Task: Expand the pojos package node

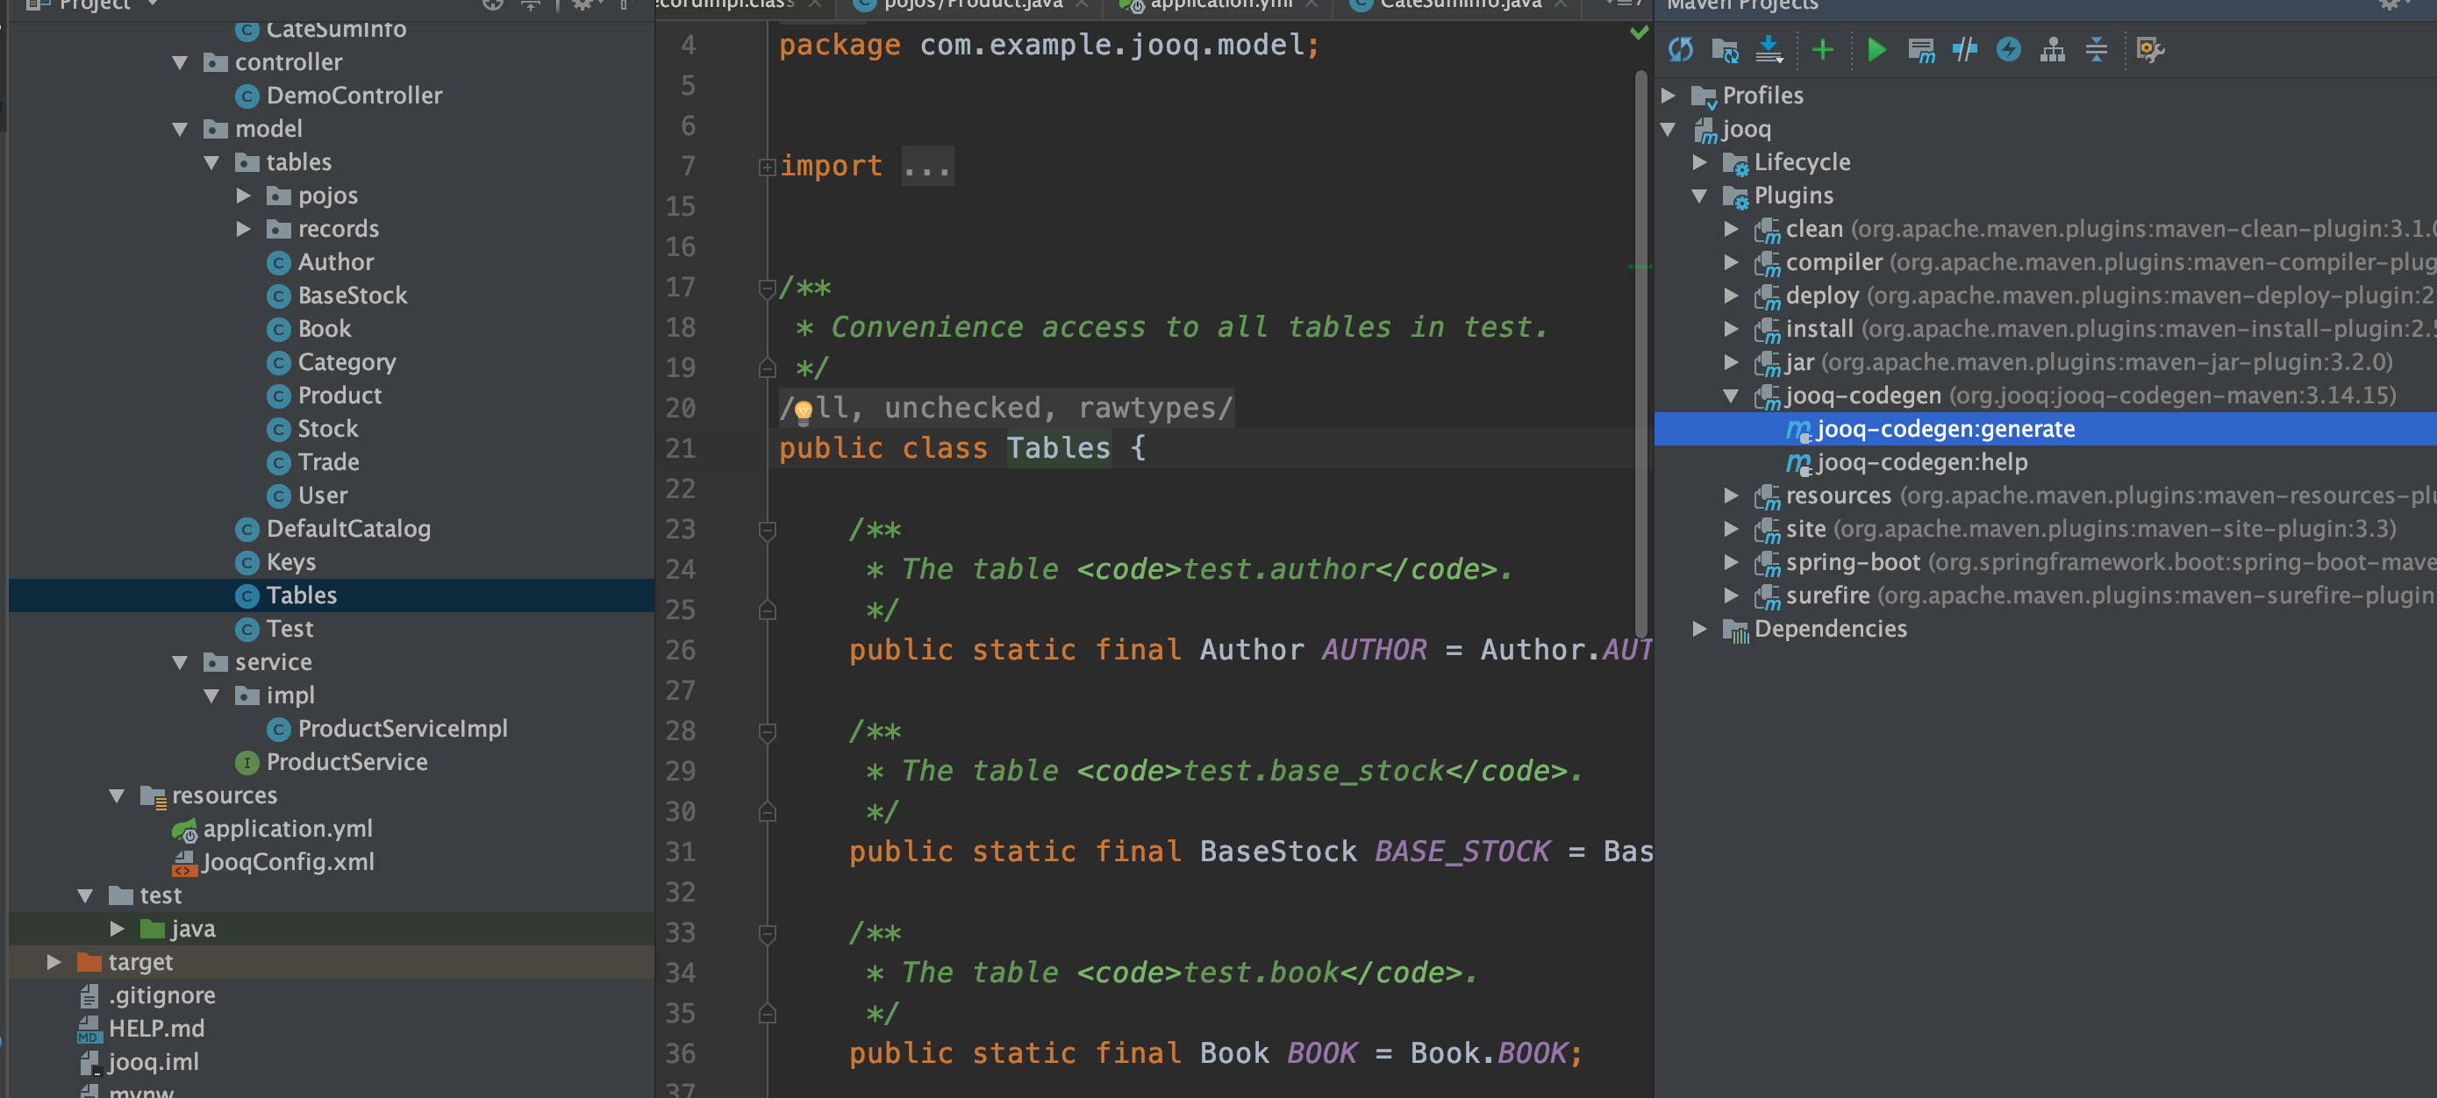Action: (243, 196)
